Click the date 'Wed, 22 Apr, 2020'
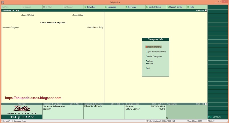The height and width of the screenshot is (123, 229). click(x=194, y=121)
